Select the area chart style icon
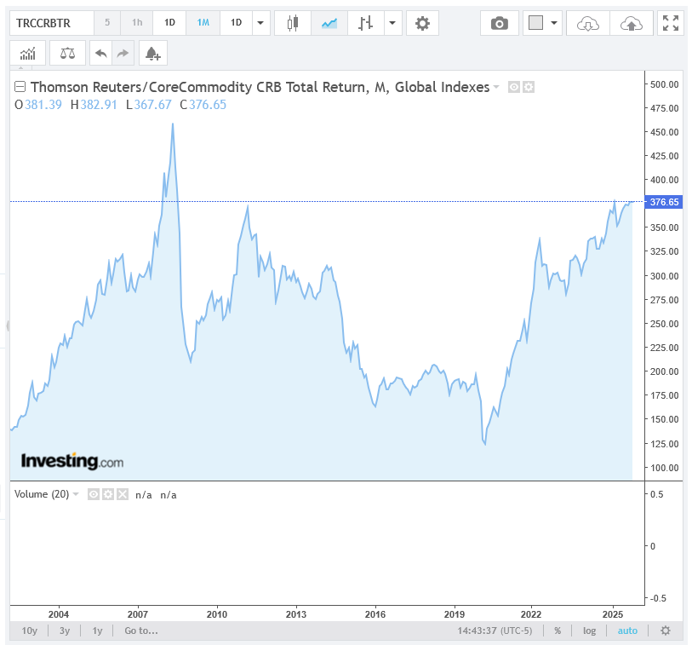The image size is (692, 645). (329, 23)
